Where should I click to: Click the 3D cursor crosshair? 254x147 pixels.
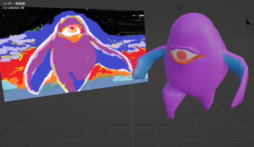click(x=132, y=77)
